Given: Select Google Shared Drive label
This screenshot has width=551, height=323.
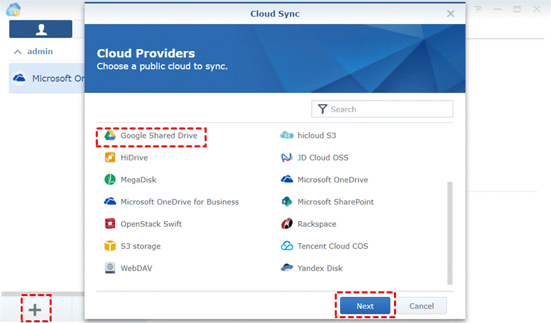Looking at the screenshot, I should tap(159, 136).
